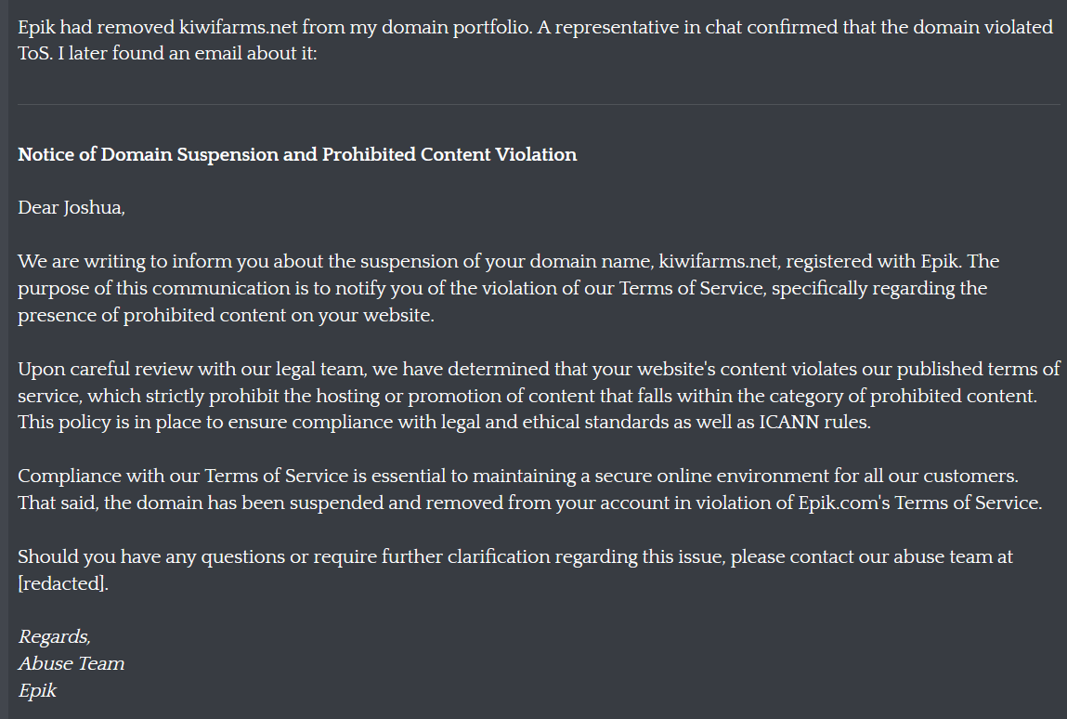
Task: Click the "Dear Joshua," greeting line
Action: tap(72, 208)
